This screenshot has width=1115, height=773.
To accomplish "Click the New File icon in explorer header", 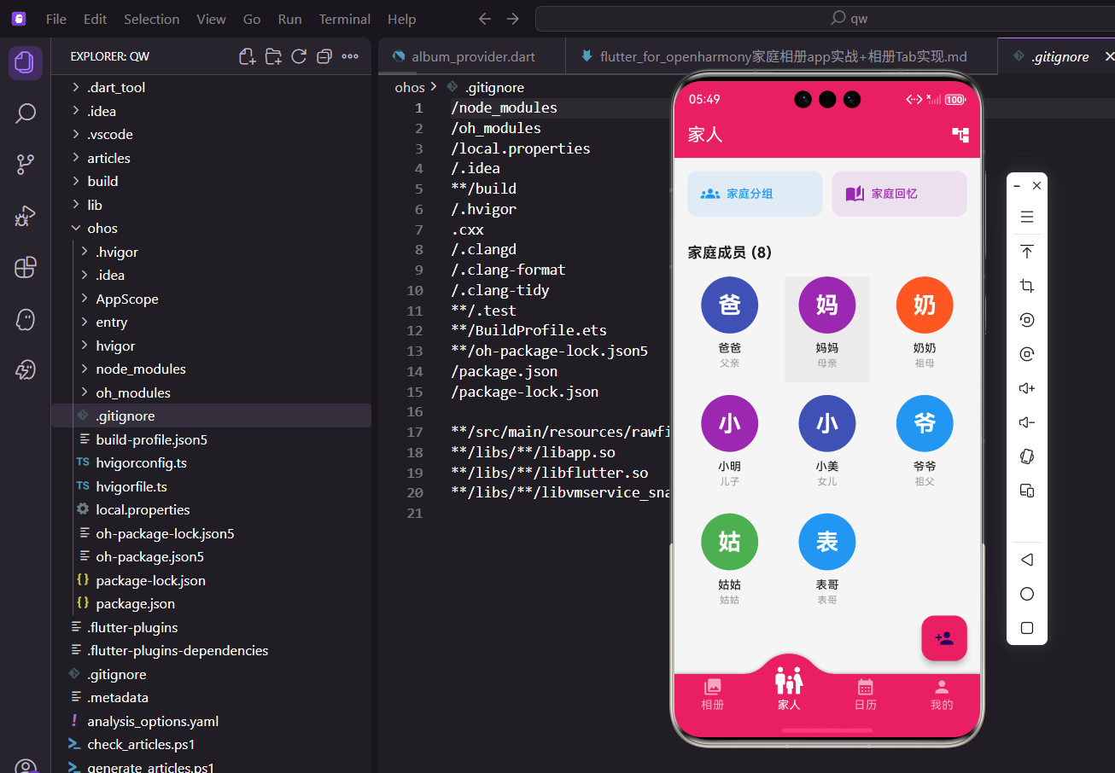I will [x=248, y=56].
